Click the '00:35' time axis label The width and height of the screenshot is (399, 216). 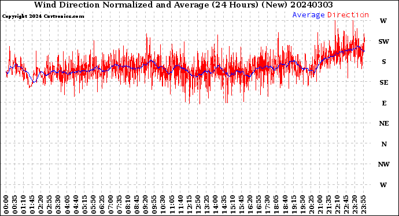coord(15,204)
